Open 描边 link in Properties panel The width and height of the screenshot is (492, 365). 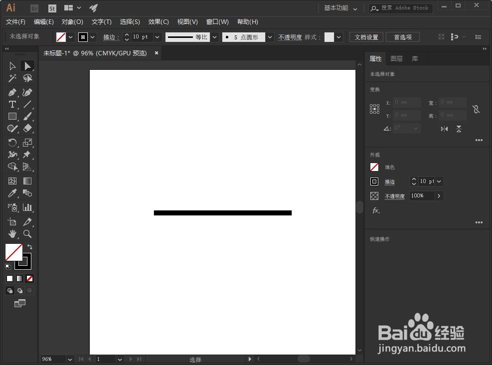(x=390, y=182)
